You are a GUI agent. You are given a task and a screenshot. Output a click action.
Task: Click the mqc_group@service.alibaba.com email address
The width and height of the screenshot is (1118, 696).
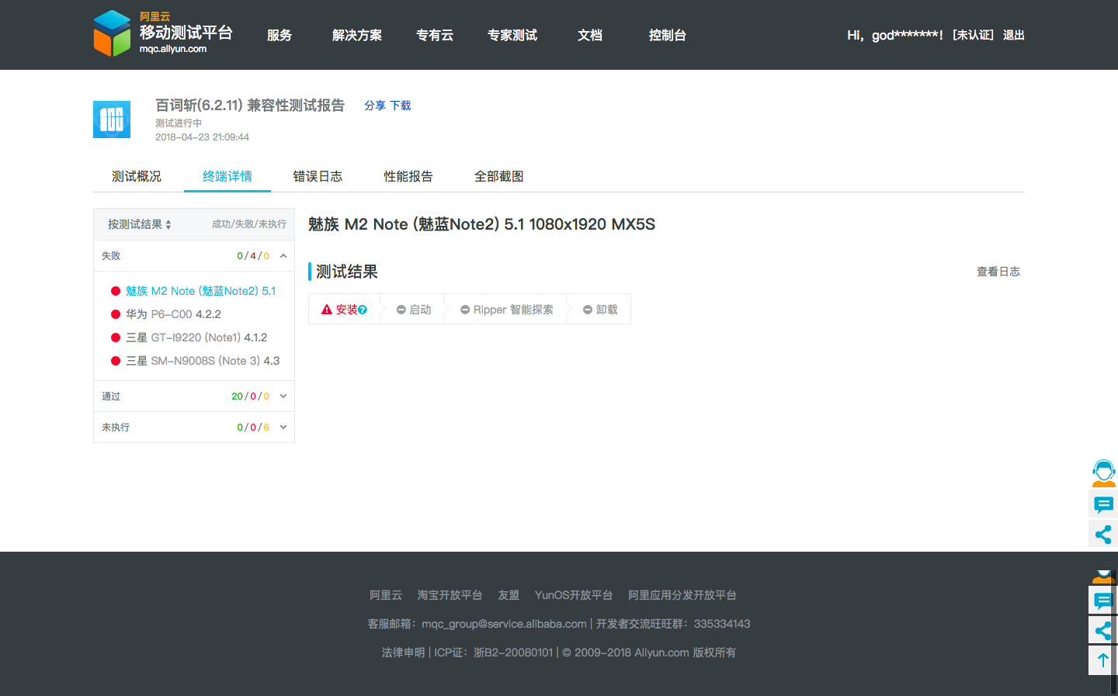tap(504, 624)
